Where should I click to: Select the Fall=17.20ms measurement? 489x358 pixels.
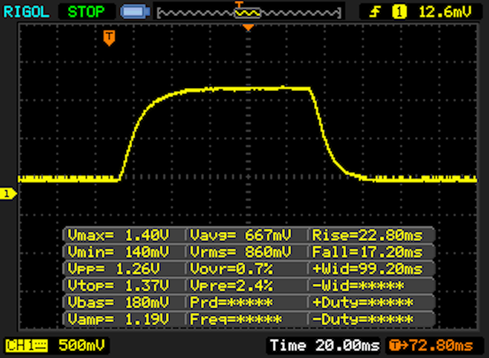click(x=371, y=252)
